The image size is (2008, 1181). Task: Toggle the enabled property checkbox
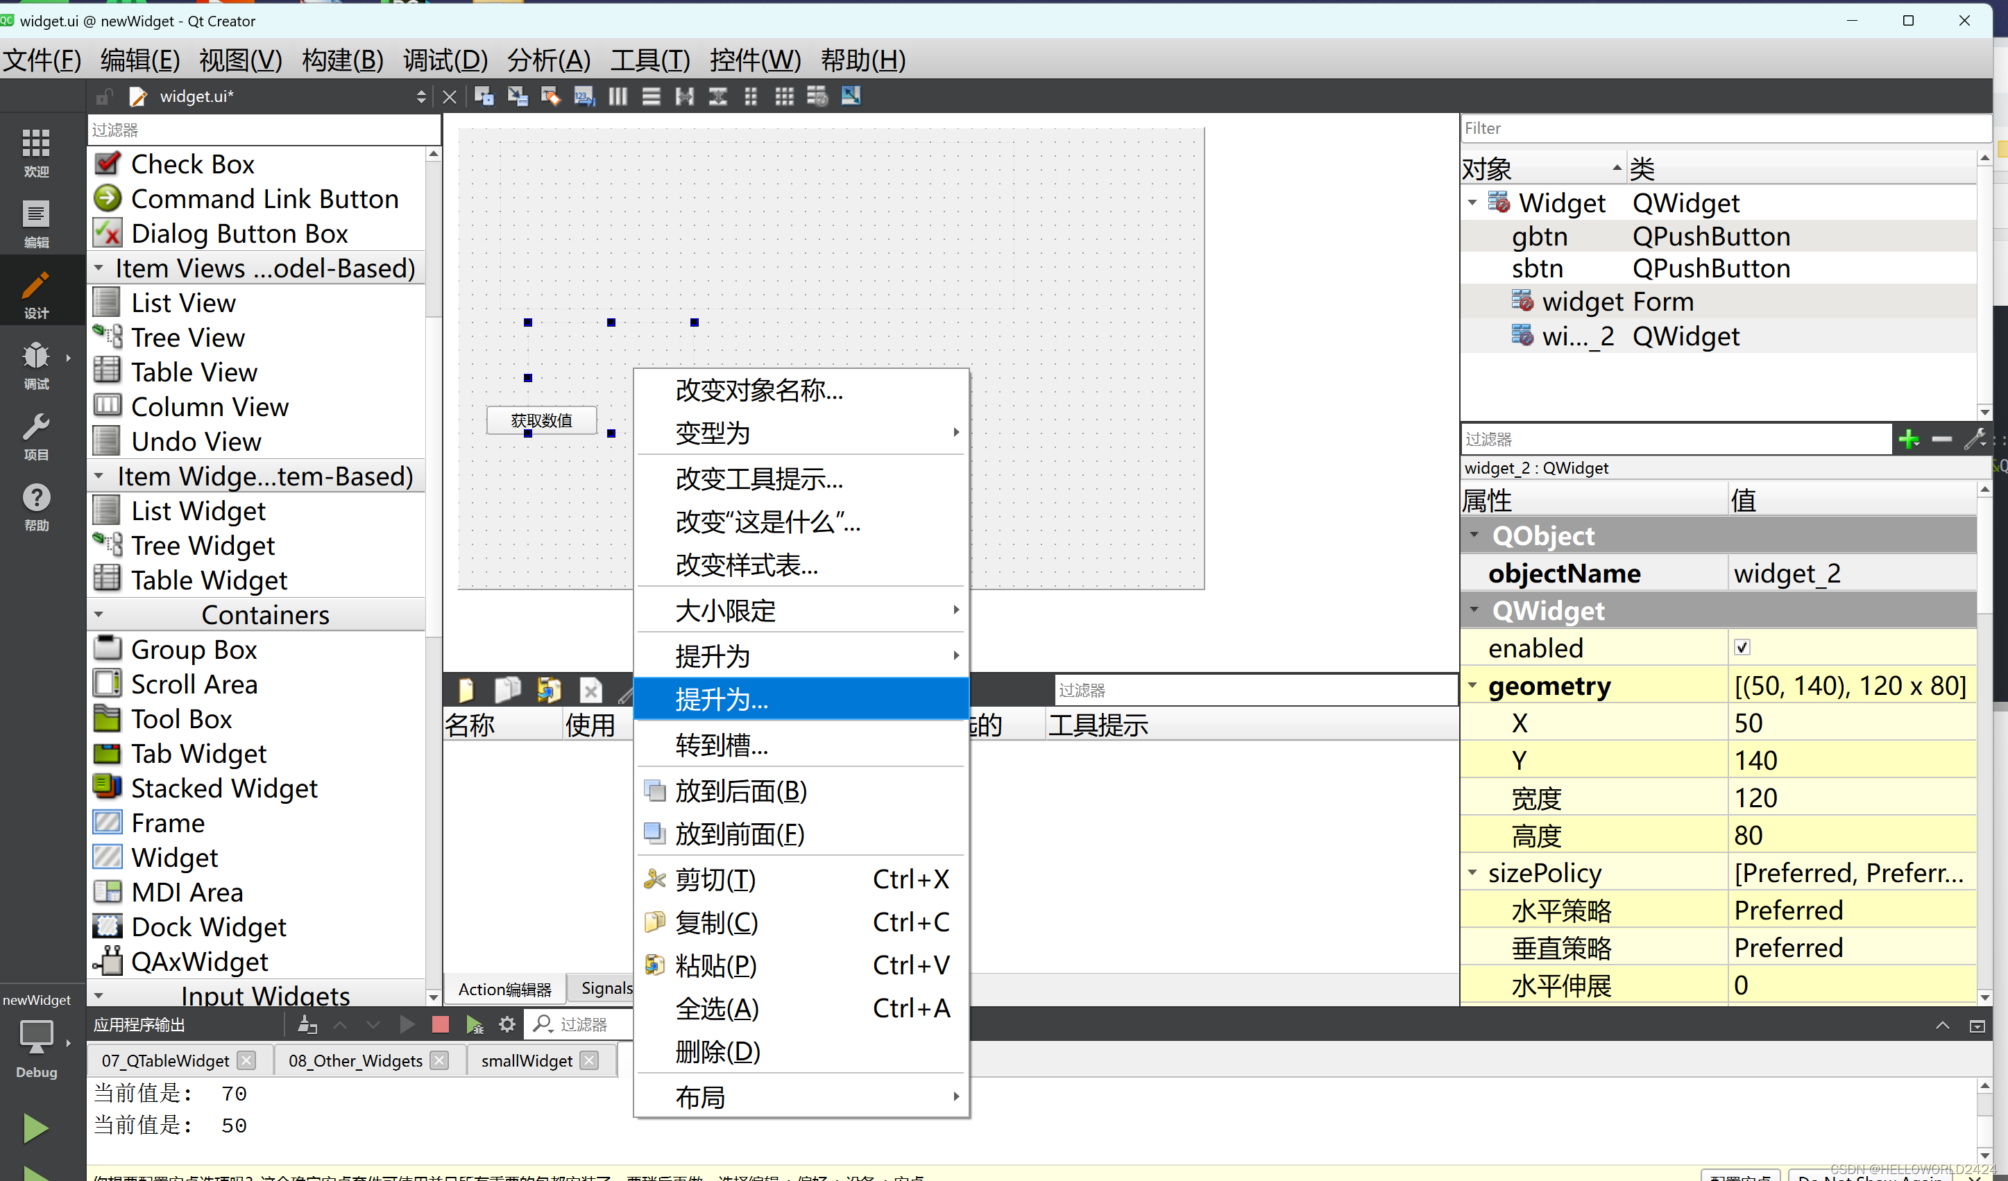point(1743,648)
